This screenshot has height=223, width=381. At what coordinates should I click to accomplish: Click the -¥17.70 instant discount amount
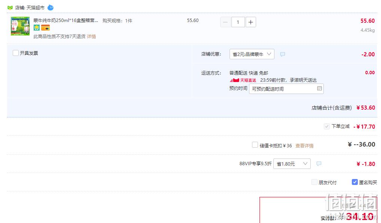(364, 126)
